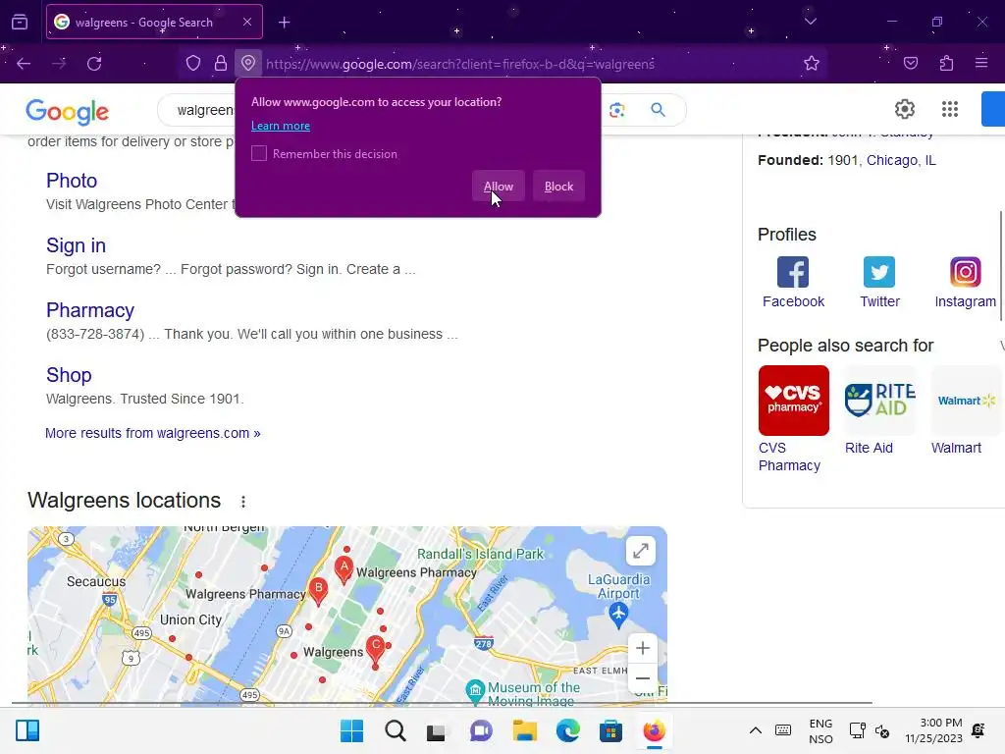Open the Walgreens Twitter profile
Screen dimensions: 1005x754
click(x=879, y=282)
